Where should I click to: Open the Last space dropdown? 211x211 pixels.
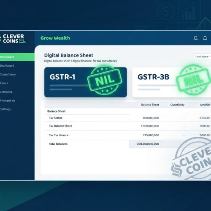click(202, 57)
